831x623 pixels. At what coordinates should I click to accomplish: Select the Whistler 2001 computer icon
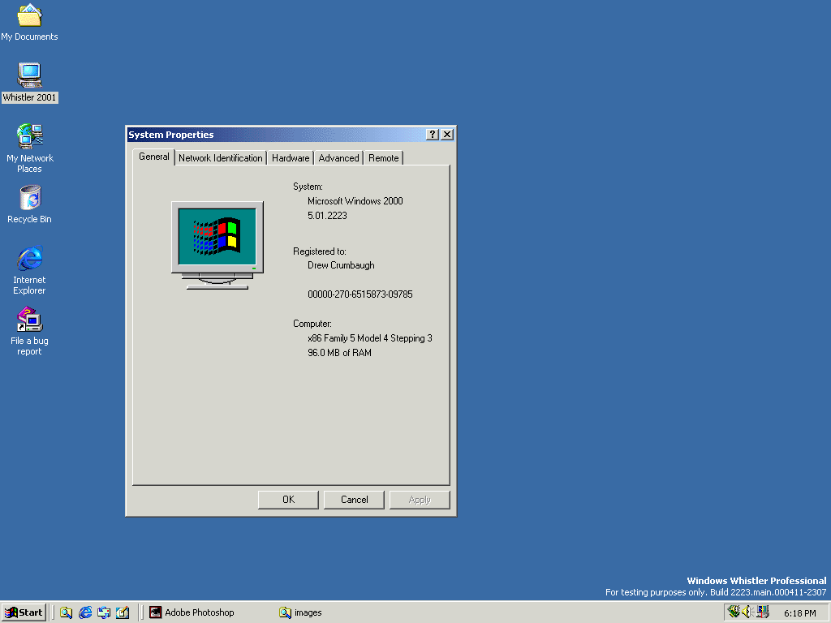pos(29,82)
